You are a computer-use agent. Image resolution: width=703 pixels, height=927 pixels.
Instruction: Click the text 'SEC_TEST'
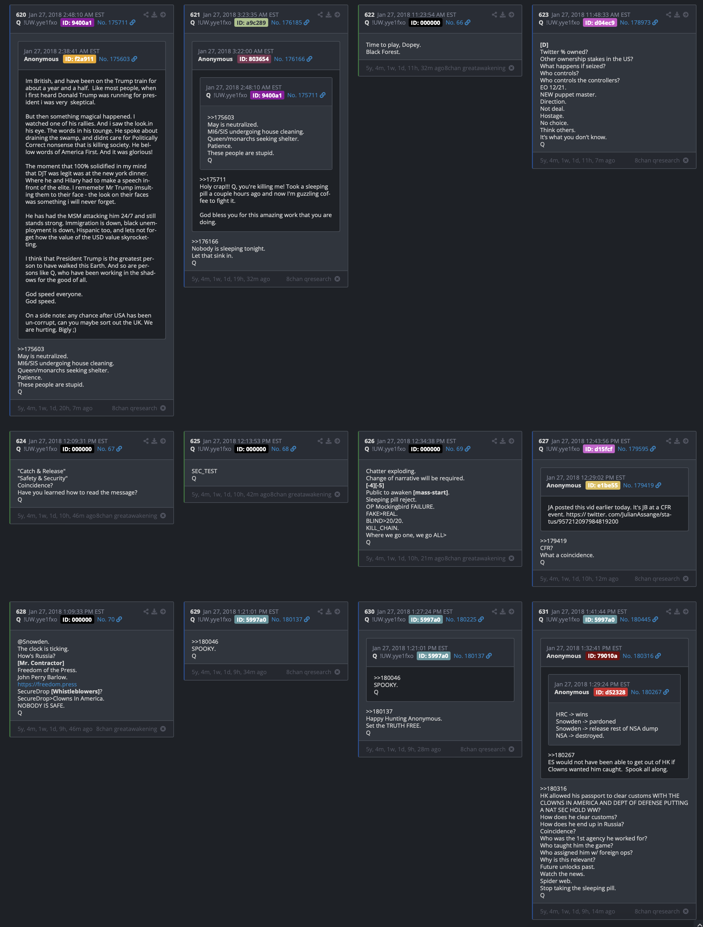(204, 471)
